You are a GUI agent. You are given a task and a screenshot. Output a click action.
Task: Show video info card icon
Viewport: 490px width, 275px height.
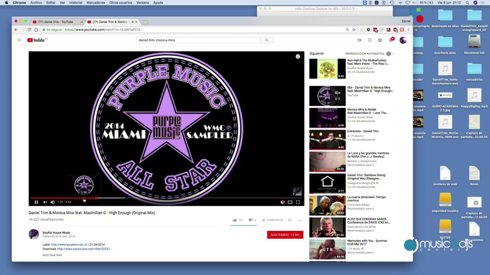click(298, 57)
